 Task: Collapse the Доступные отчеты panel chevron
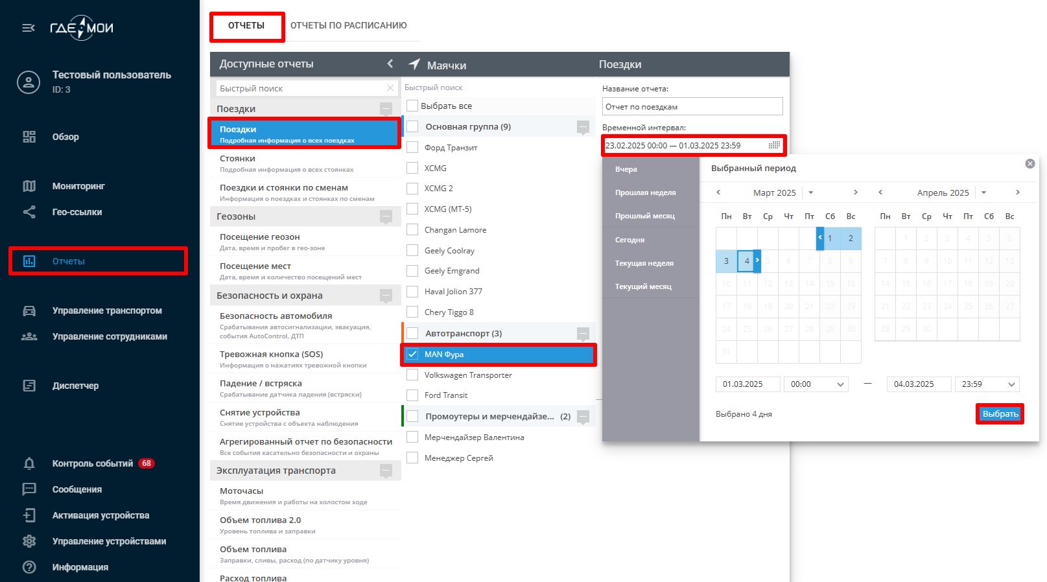pos(390,64)
